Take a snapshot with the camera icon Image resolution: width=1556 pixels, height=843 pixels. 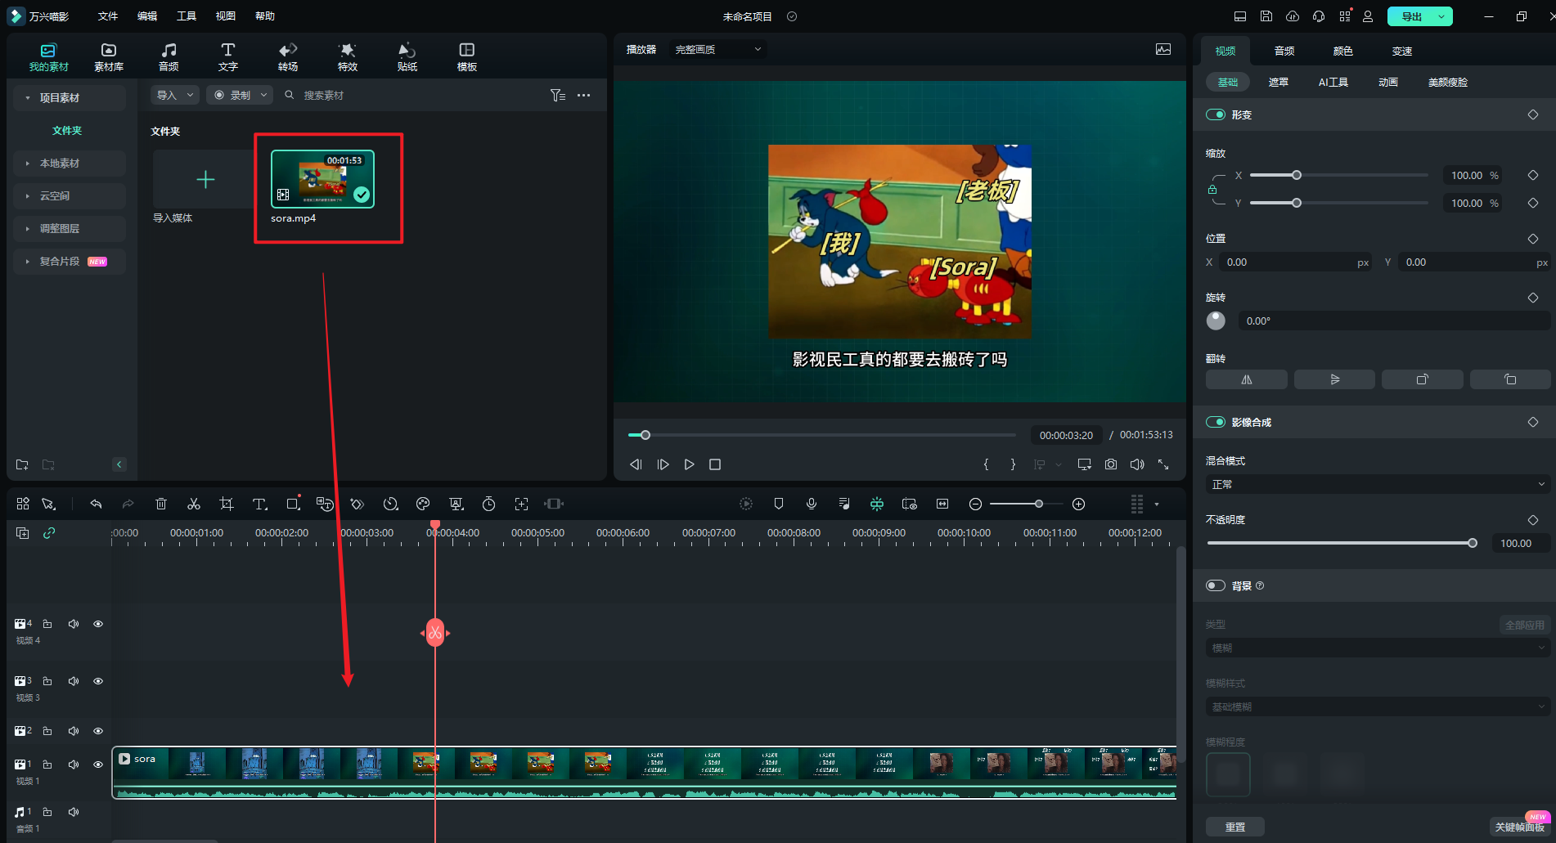click(x=1110, y=464)
